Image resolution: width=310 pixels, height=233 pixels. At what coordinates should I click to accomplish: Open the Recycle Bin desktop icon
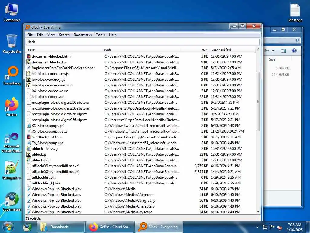[12, 44]
